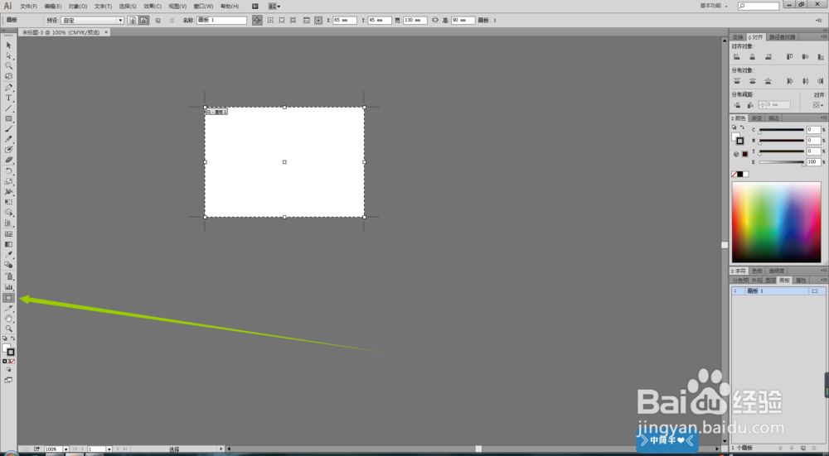Select the Symbol Sprayer tool
Screen dimensions: 829x456
(x=8, y=276)
